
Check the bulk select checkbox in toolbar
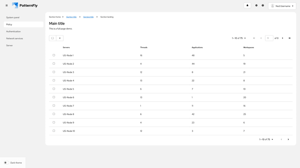point(52,38)
